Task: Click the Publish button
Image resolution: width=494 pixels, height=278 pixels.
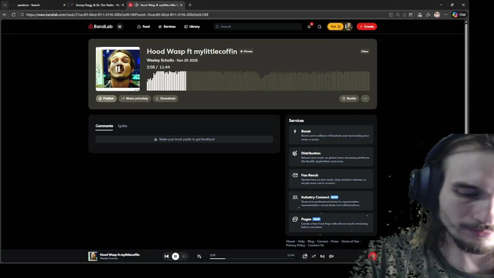Action: tap(106, 98)
